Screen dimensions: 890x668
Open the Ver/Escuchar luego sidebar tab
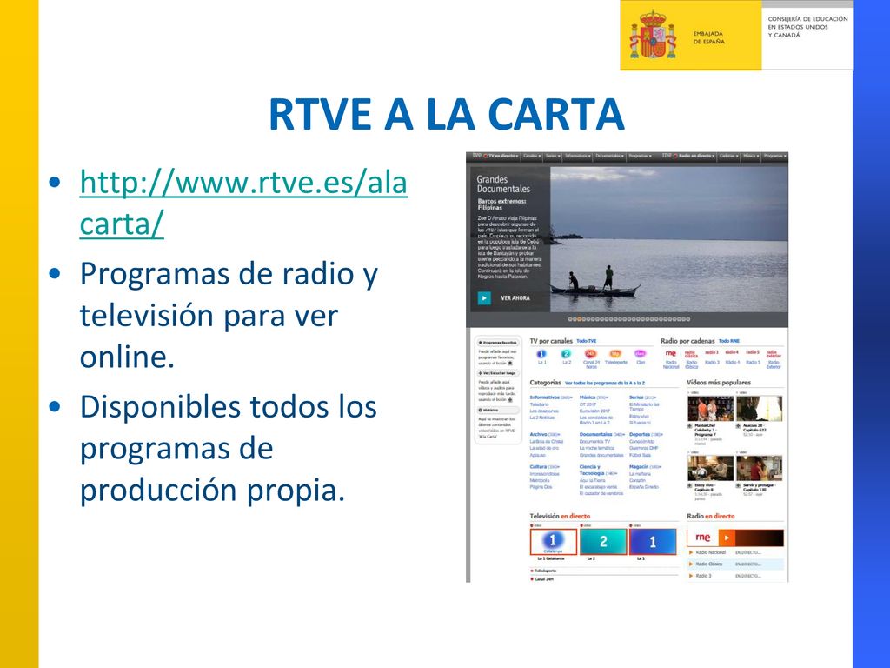click(x=498, y=373)
